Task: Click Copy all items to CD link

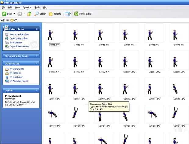Action: tap(19, 47)
